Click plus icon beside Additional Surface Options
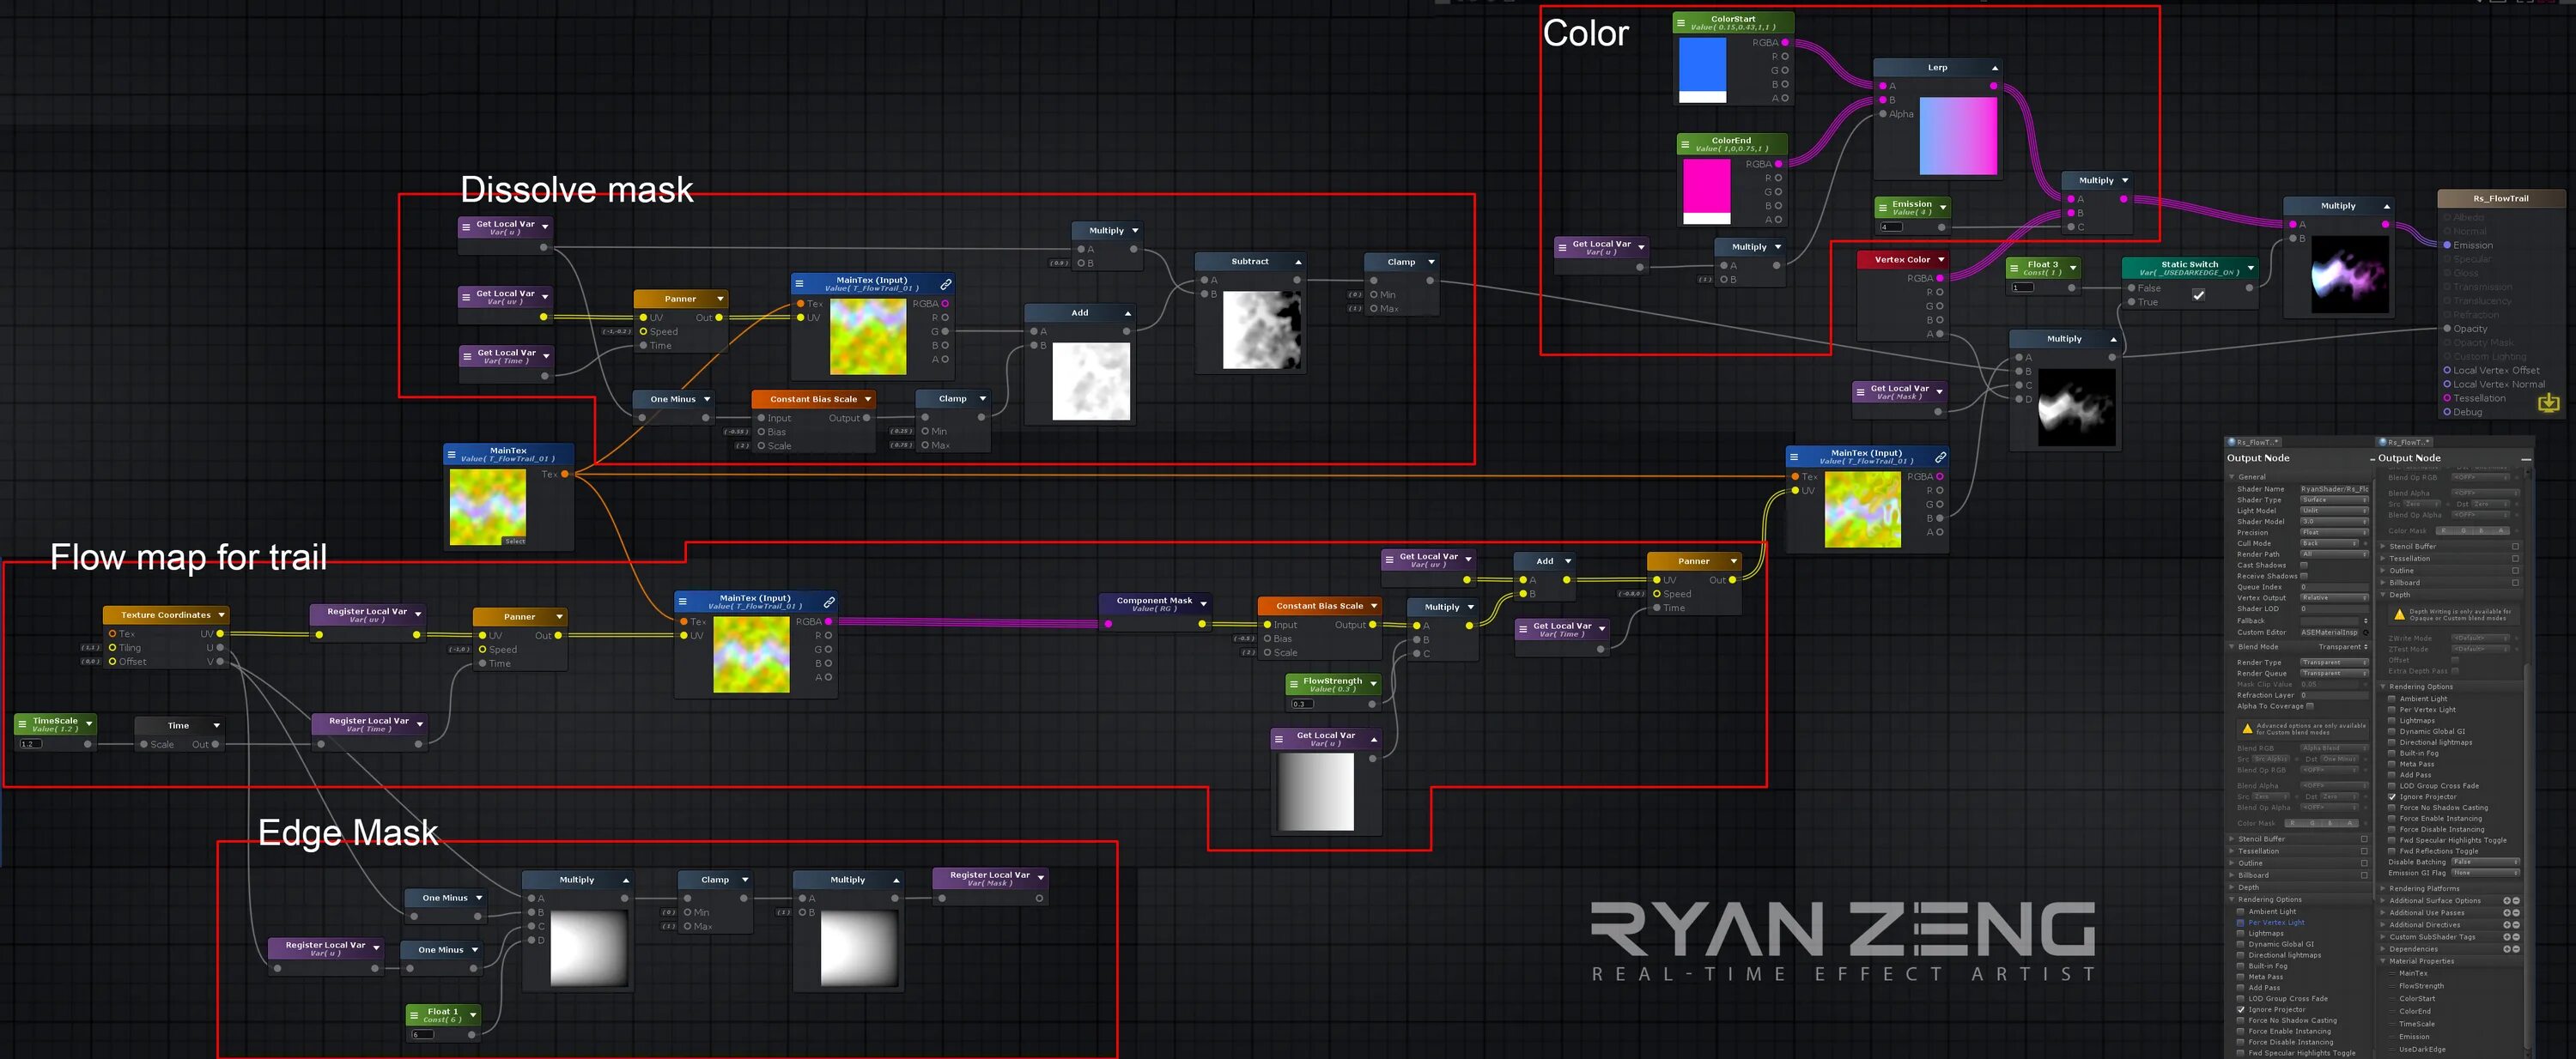The width and height of the screenshot is (2576, 1059). point(2507,900)
